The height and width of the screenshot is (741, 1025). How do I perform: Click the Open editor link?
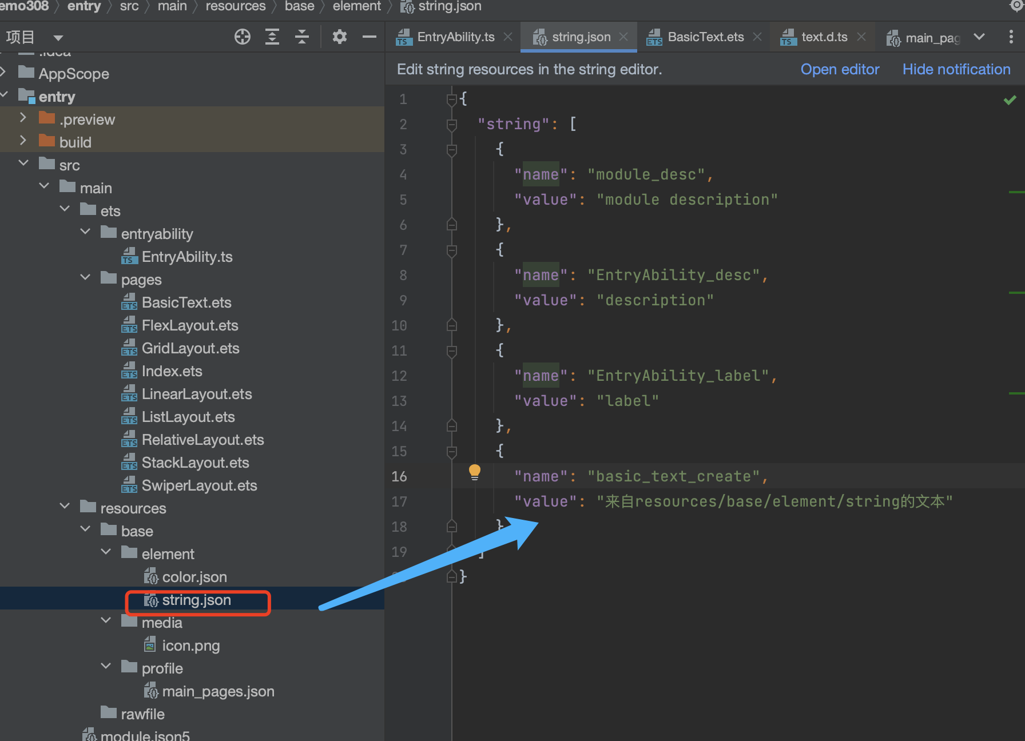(x=840, y=69)
